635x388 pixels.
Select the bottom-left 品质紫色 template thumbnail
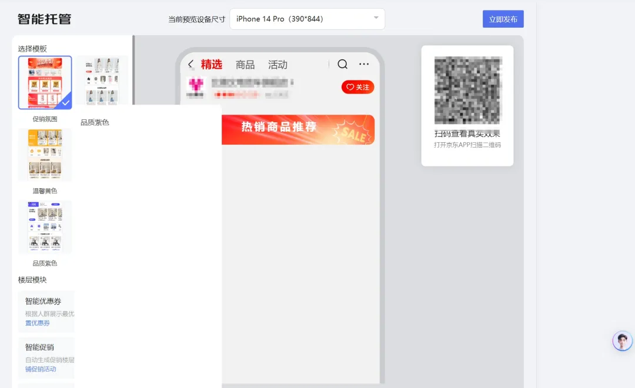[45, 227]
